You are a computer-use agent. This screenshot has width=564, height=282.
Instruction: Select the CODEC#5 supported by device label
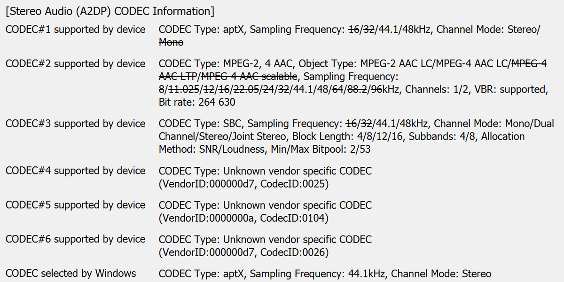[76, 205]
